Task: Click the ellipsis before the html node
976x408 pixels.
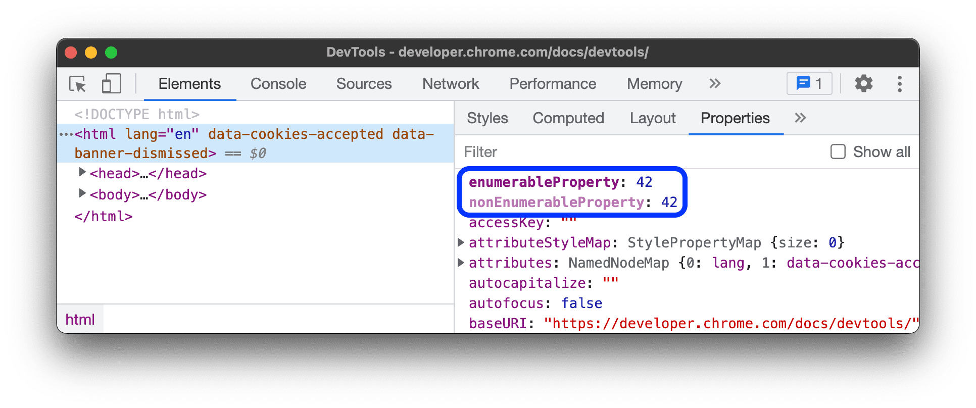Action: 65,134
